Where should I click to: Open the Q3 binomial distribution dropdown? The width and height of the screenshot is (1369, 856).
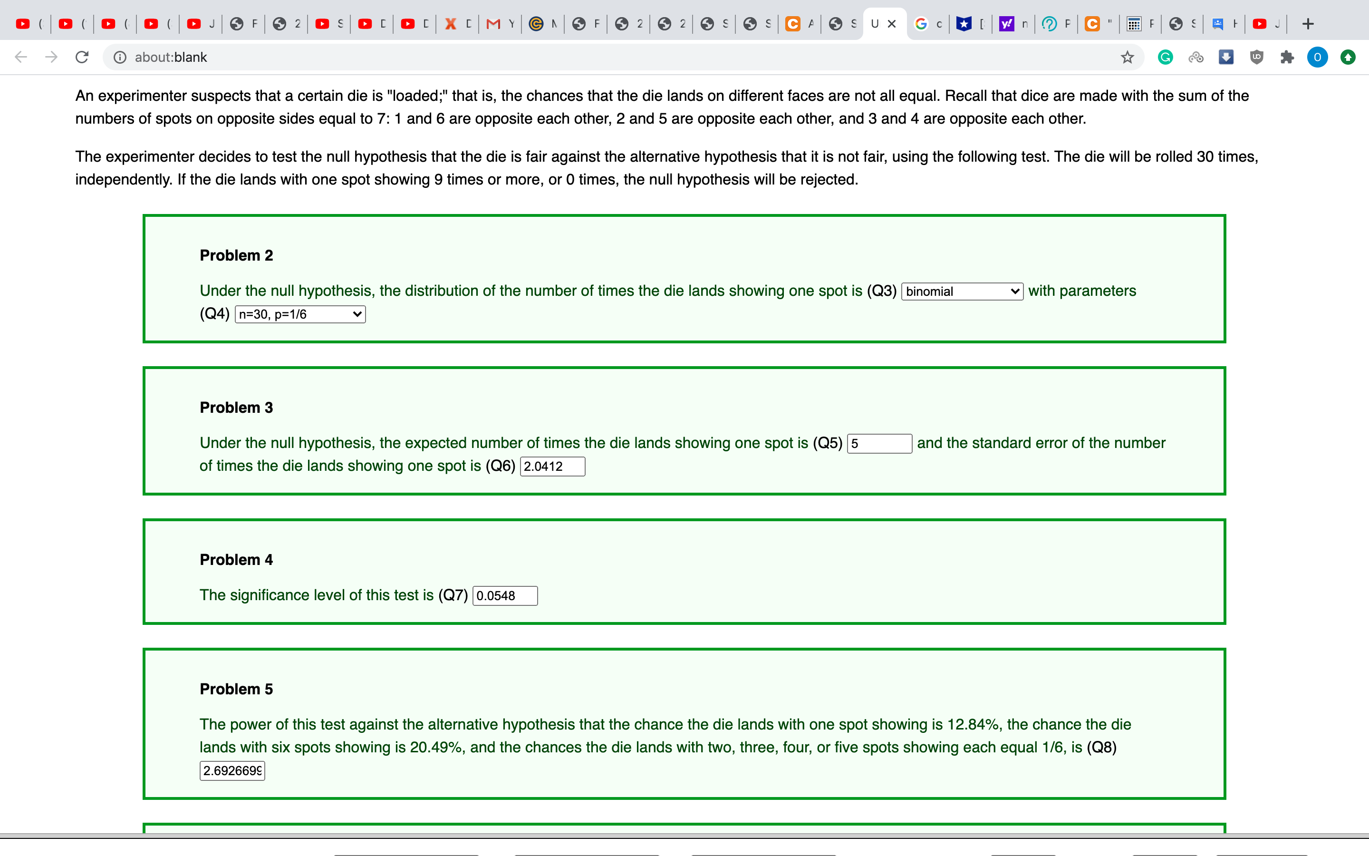point(961,291)
